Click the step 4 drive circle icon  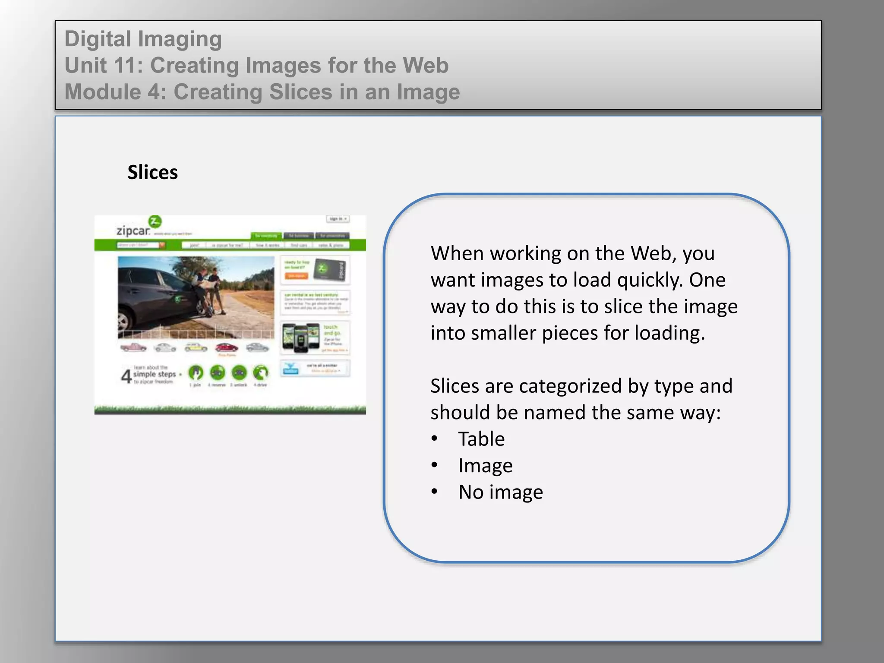260,372
